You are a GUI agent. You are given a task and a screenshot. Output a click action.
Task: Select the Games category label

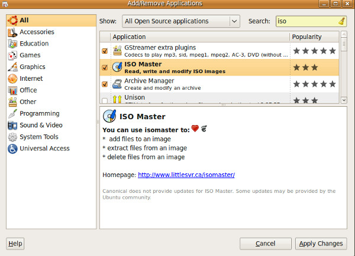(x=30, y=55)
